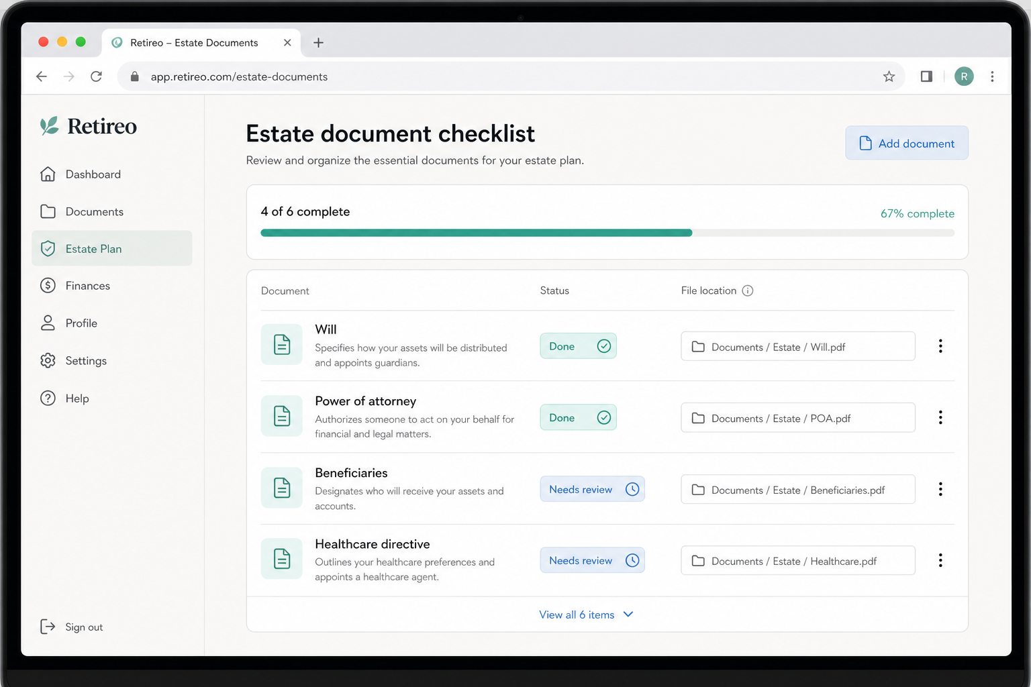Close the Retireo browser tab

pos(287,42)
